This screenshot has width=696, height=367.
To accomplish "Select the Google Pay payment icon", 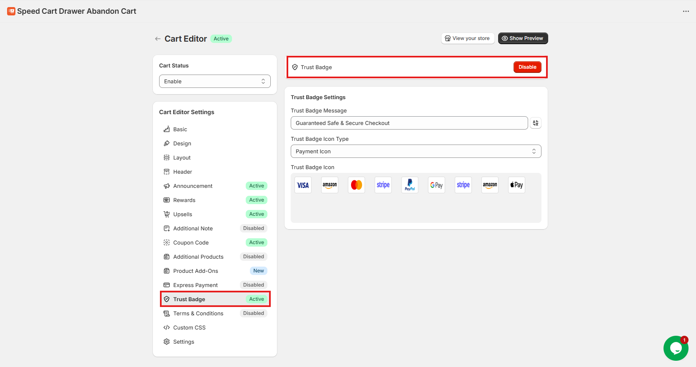I will pos(436,185).
